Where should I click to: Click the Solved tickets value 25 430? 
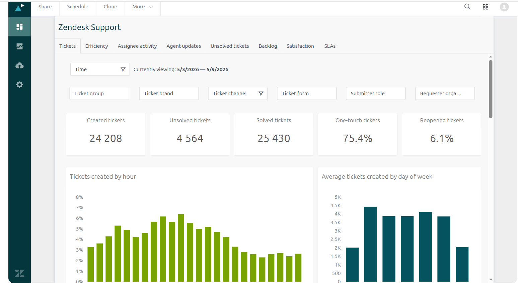[274, 138]
